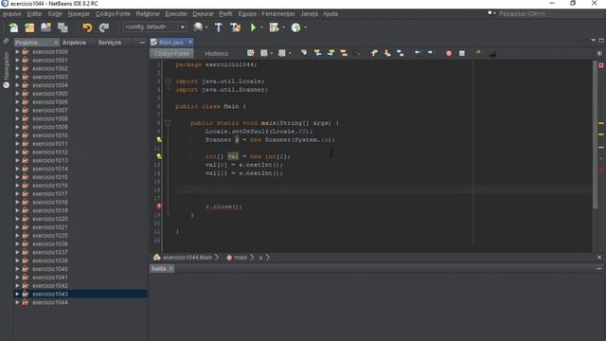Click the orange Undo arrow
Viewport: 606px width, 341px height.
(x=87, y=27)
